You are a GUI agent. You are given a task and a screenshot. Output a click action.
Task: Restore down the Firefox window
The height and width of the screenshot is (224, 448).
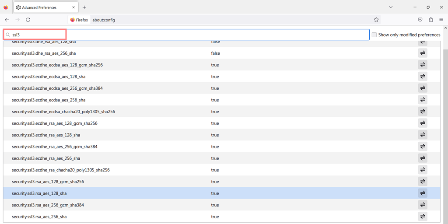point(428,7)
